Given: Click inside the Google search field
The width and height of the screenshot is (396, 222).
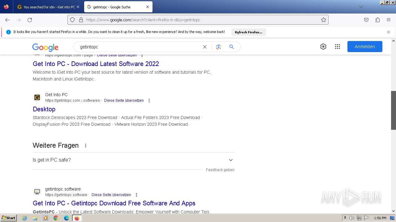Looking at the screenshot, I should pyautogui.click(x=139, y=47).
